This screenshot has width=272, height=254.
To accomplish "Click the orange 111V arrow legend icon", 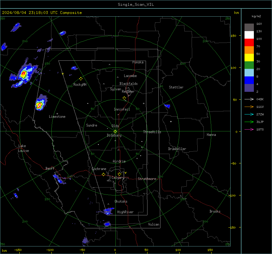I will tap(249, 107).
